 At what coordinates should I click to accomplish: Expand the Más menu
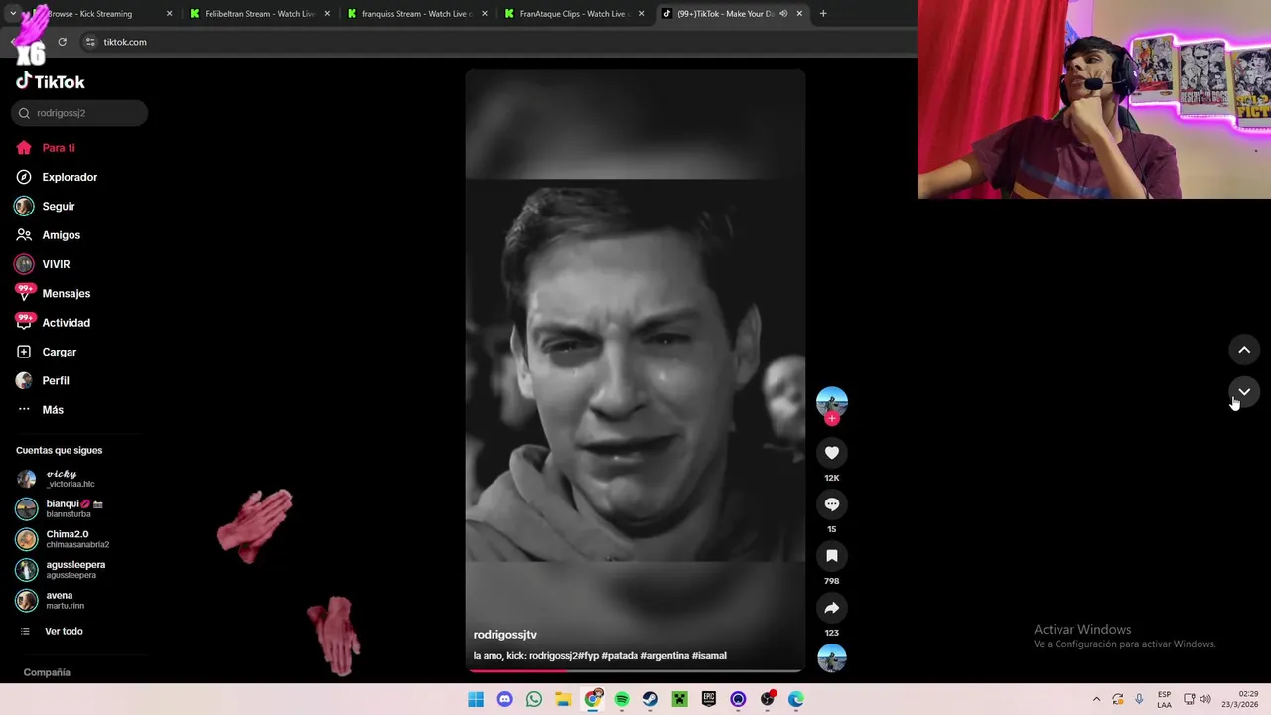click(41, 410)
